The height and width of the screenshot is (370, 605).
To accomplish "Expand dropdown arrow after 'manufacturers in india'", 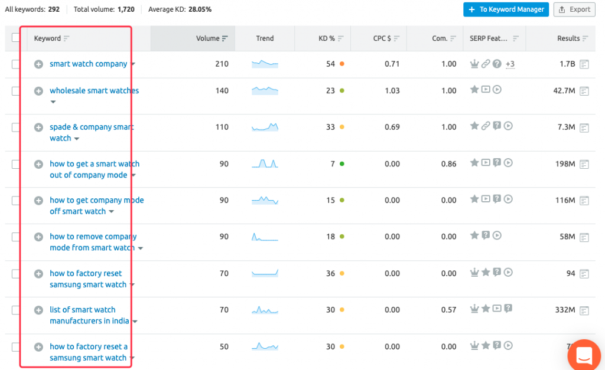I will (x=135, y=322).
